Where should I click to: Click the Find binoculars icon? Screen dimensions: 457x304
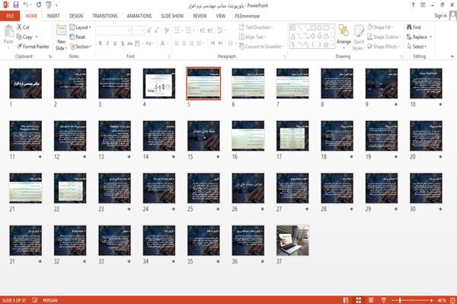[x=409, y=27]
